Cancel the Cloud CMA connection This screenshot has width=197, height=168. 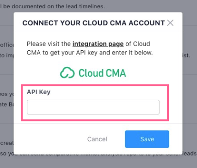(97, 139)
